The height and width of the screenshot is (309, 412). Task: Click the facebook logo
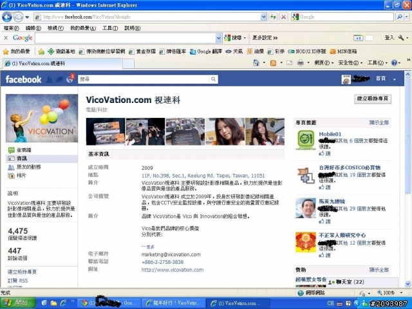click(x=23, y=79)
